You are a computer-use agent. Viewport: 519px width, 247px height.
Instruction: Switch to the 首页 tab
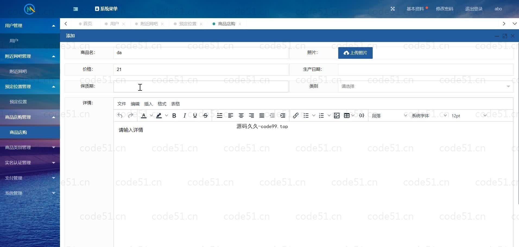[86, 24]
